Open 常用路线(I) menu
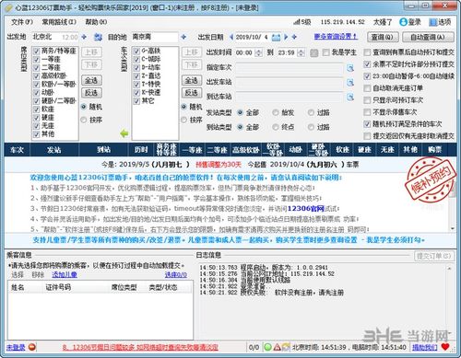This screenshot has height=358, width=461. click(59, 22)
